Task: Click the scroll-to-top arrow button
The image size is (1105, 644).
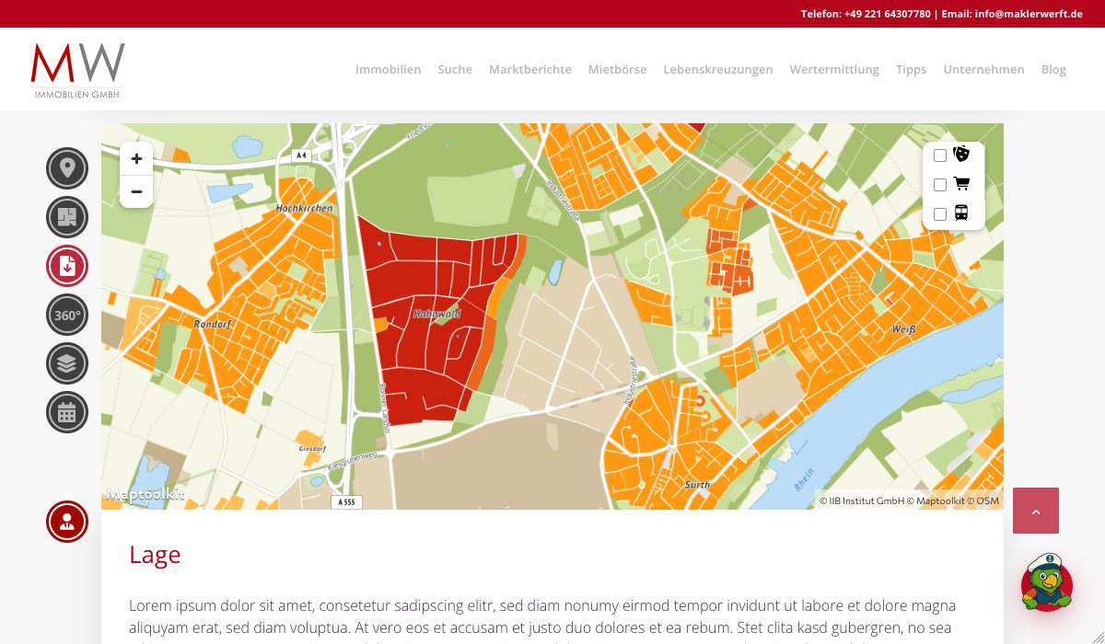Action: pos(1036,511)
